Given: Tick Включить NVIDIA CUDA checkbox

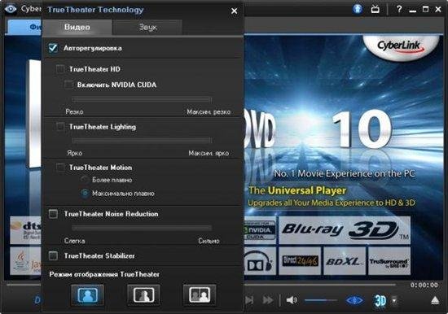Looking at the screenshot, I should (68, 85).
